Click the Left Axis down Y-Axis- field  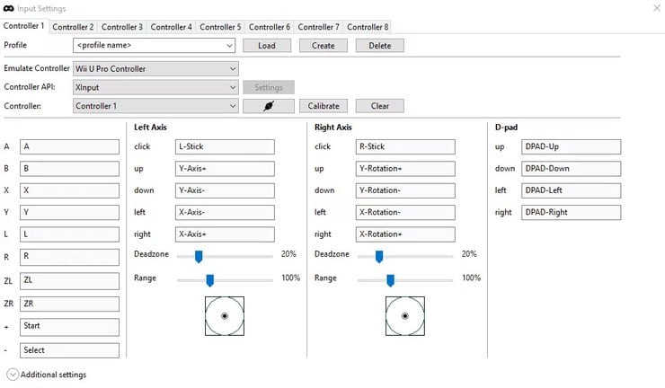pyautogui.click(x=225, y=190)
